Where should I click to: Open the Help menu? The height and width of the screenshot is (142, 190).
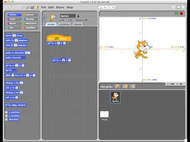click(70, 7)
